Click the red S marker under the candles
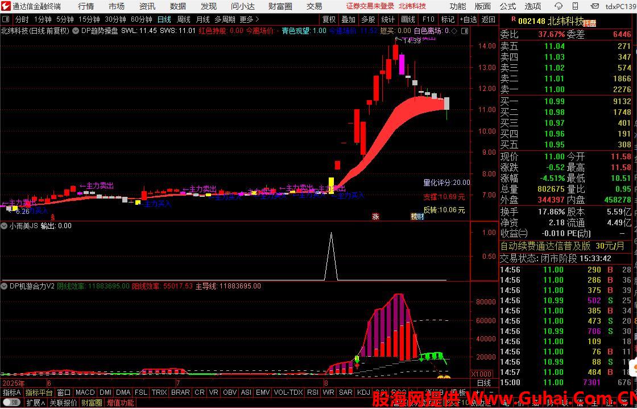637x409 pixels. [52, 217]
